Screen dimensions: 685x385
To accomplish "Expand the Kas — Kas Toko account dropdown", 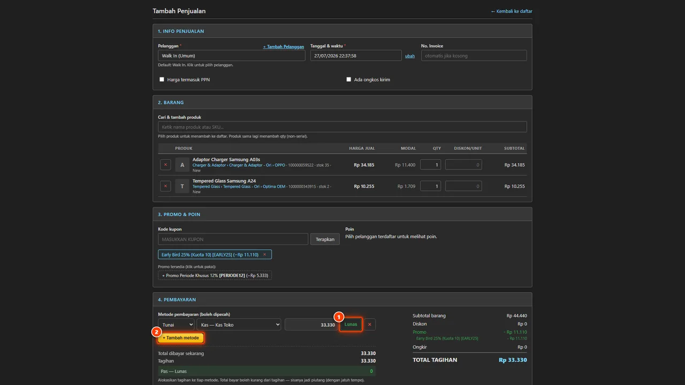I will click(239, 325).
